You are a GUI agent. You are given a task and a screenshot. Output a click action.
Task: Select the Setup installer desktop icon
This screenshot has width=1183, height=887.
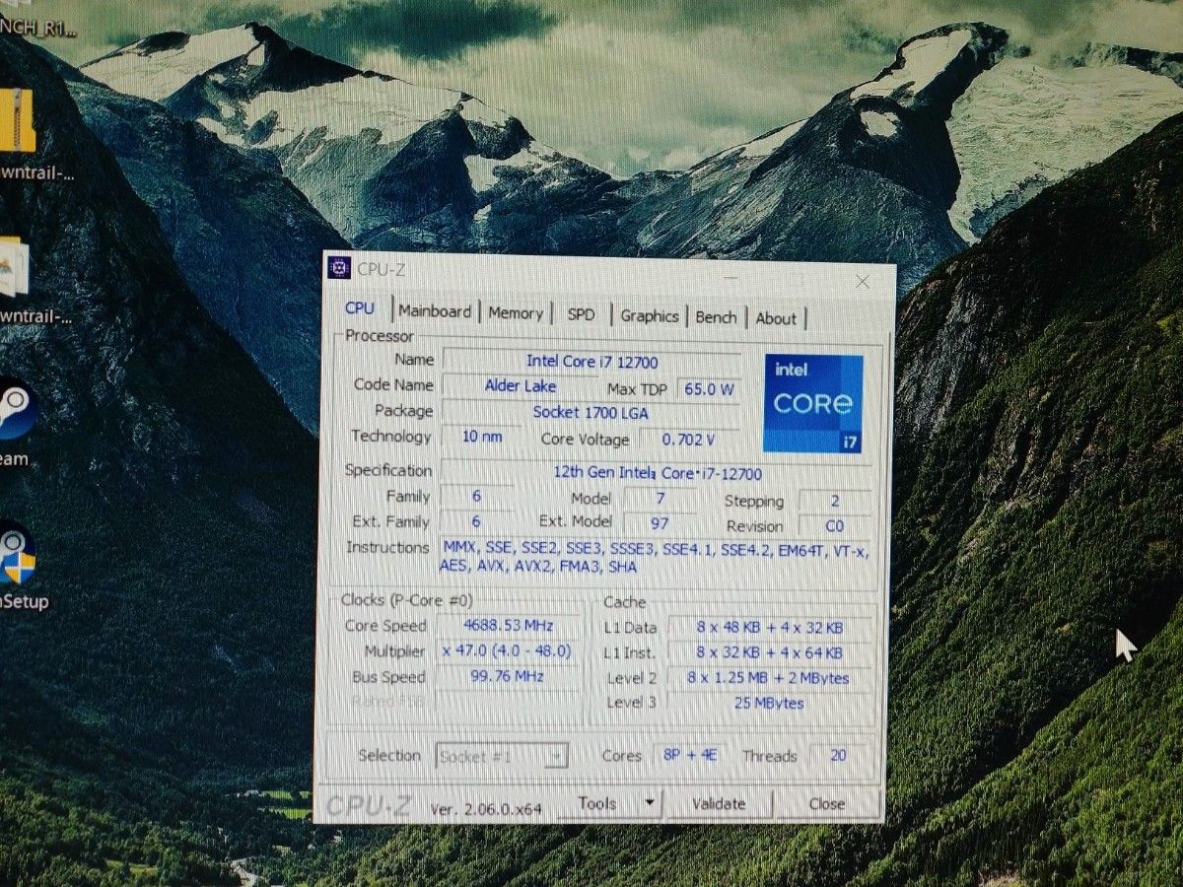pyautogui.click(x=15, y=557)
